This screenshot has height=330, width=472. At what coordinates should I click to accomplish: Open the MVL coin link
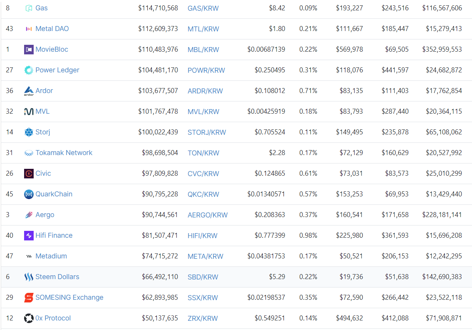[x=42, y=111]
